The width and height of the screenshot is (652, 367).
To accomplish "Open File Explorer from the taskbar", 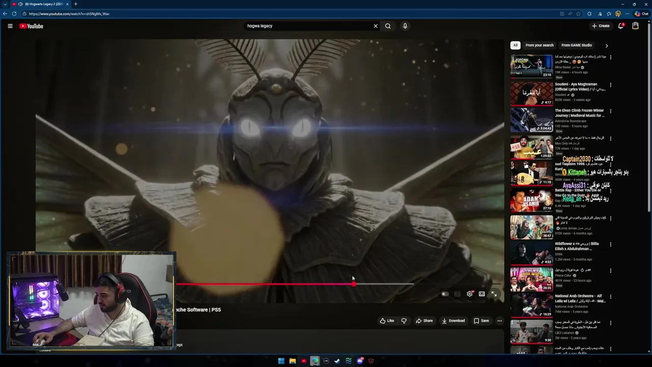I will pyautogui.click(x=292, y=361).
